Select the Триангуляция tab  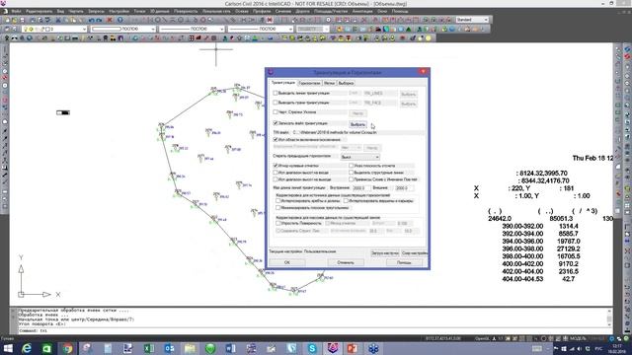[x=283, y=83]
